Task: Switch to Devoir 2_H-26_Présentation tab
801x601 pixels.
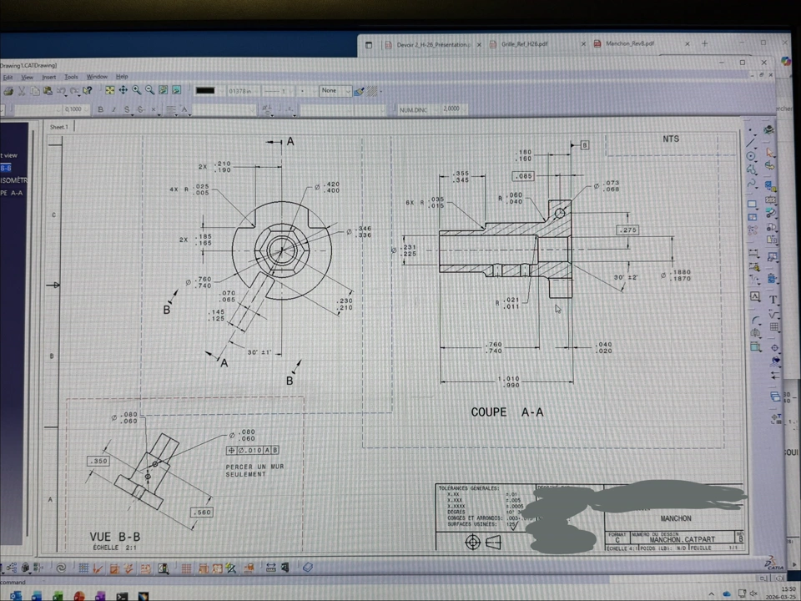Action: tap(433, 45)
